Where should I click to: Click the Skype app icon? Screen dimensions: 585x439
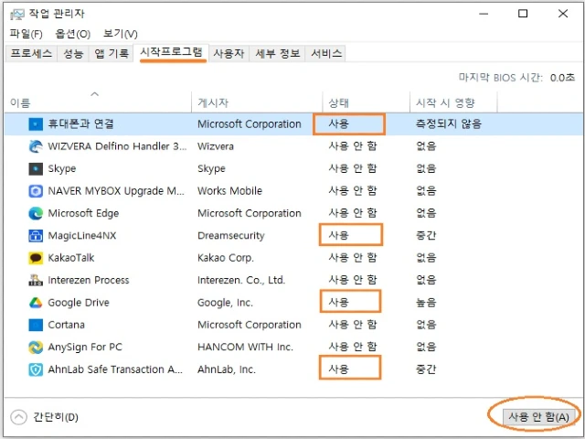(x=36, y=168)
